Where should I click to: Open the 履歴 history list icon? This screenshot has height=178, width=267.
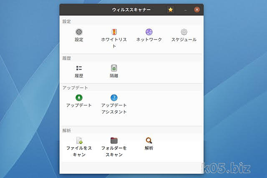pos(79,68)
